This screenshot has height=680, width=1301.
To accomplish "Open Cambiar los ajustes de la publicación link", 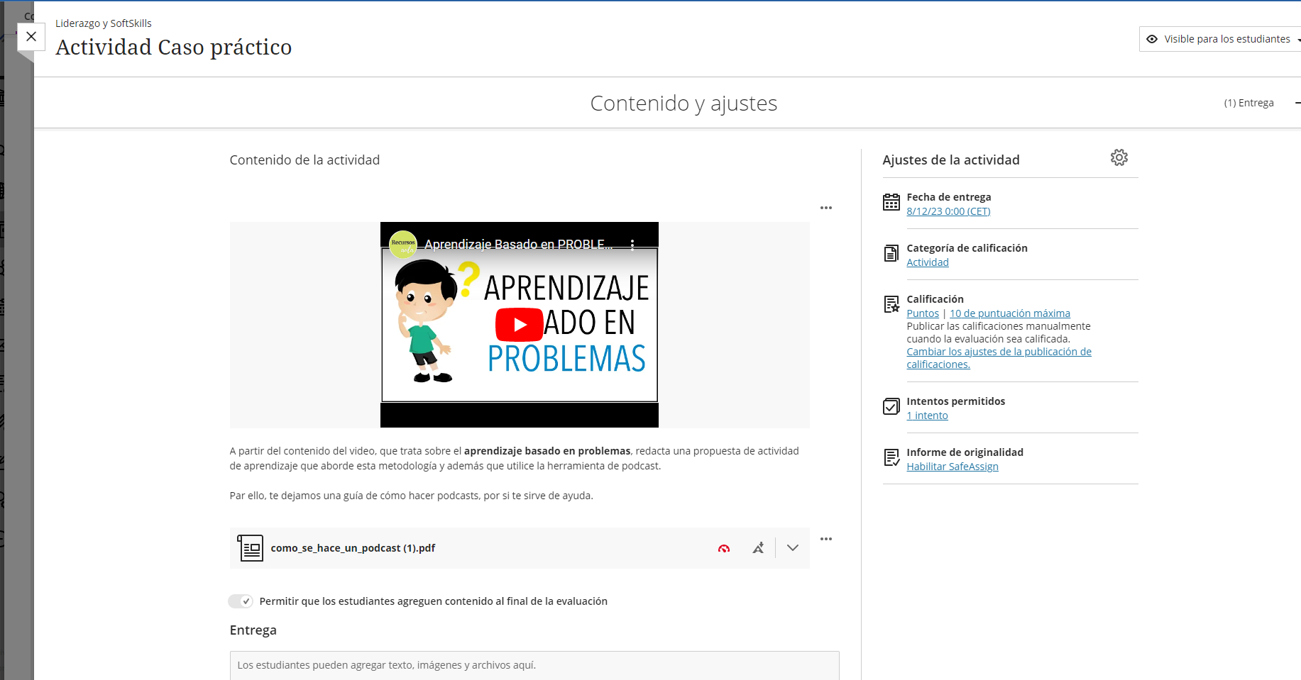I will coord(999,358).
